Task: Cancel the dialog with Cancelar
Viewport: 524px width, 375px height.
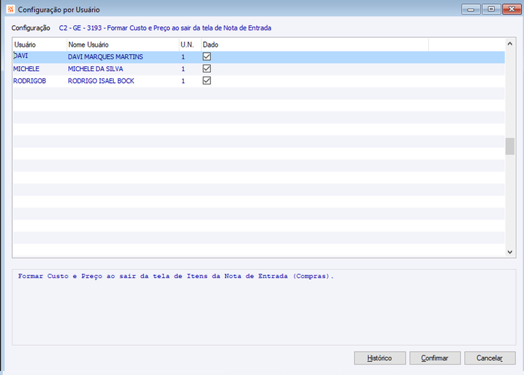Action: pyautogui.click(x=490, y=358)
